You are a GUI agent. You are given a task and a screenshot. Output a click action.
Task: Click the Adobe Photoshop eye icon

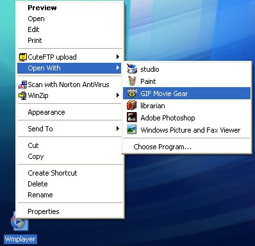click(131, 118)
